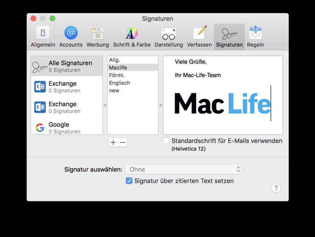Open the Regeln rules pane
This screenshot has height=237, width=315.
pos(255,36)
